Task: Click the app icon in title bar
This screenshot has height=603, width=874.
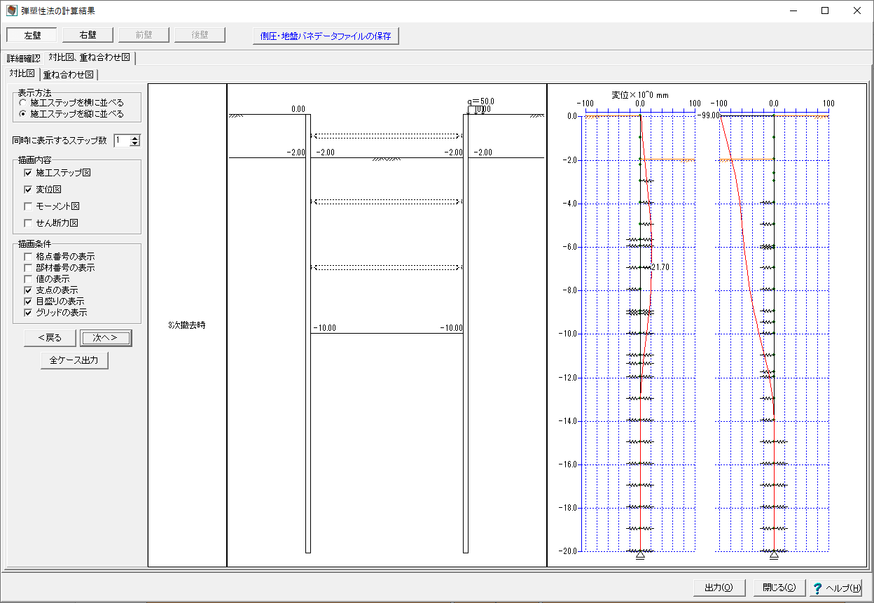Action: coord(11,11)
